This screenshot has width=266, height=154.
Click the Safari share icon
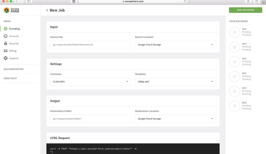pos(248,1)
